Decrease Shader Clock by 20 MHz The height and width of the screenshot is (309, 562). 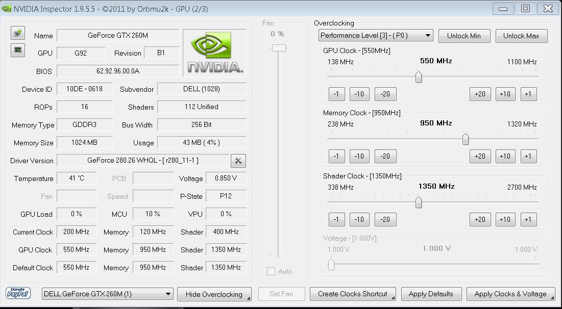click(x=385, y=219)
